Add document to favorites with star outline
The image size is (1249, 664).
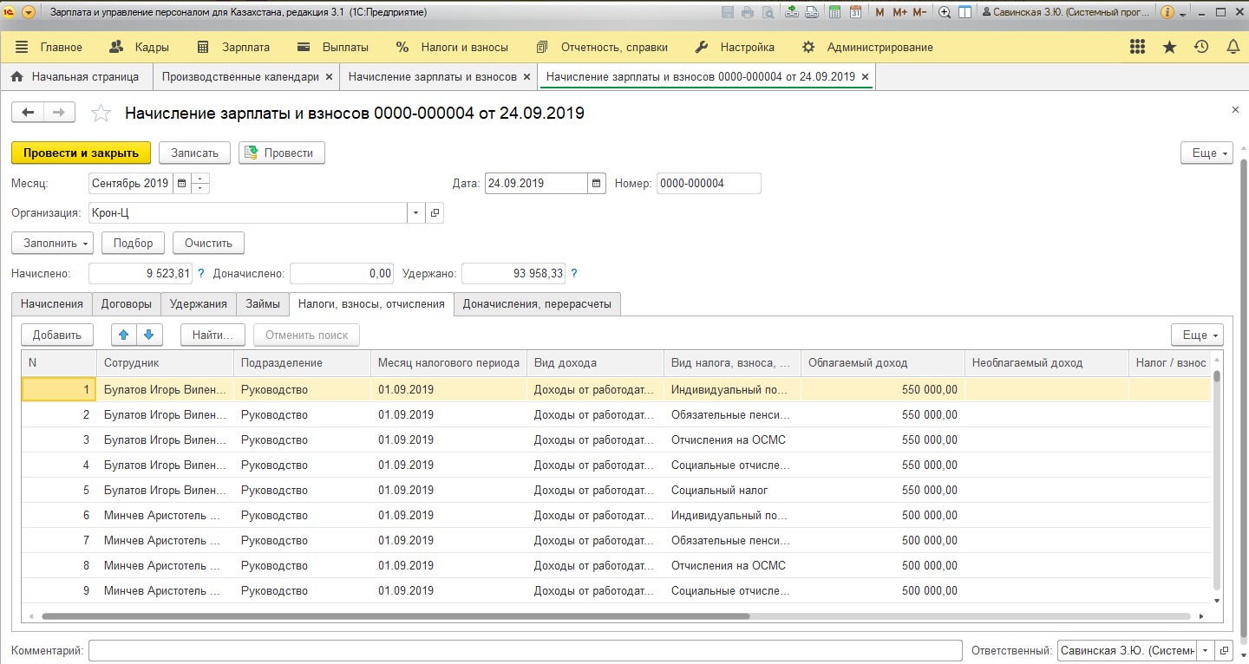click(x=101, y=113)
